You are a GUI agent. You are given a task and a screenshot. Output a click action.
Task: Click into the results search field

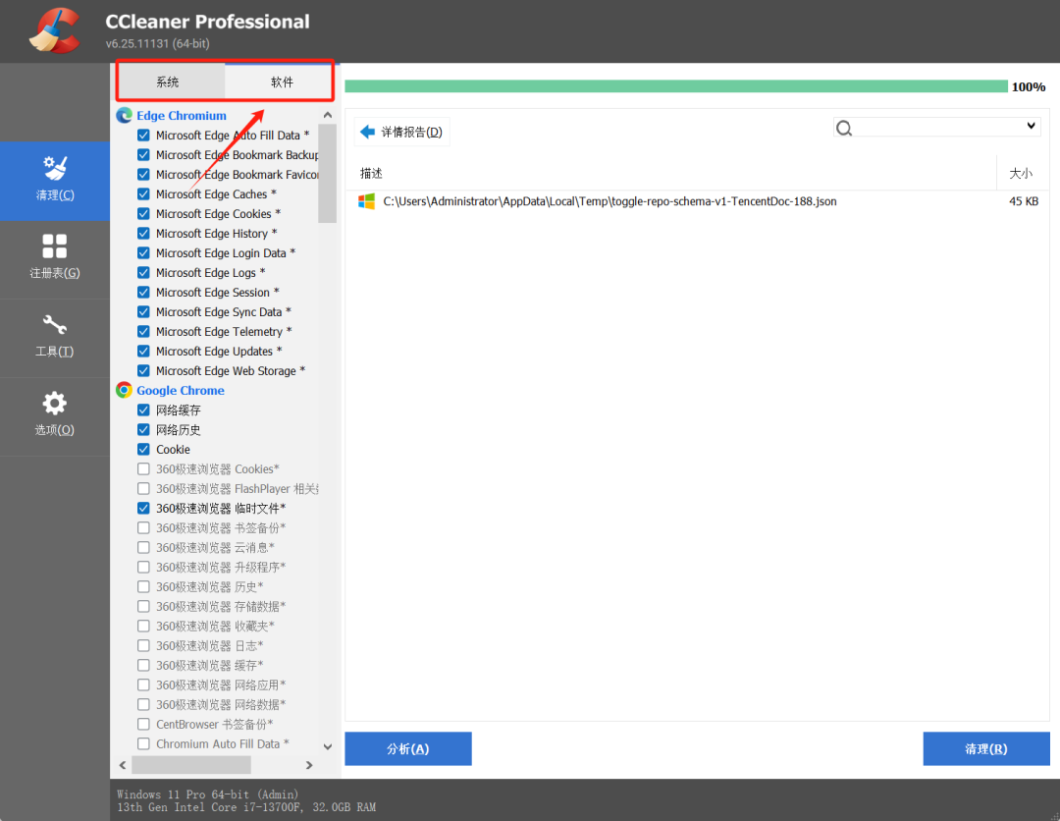point(936,127)
